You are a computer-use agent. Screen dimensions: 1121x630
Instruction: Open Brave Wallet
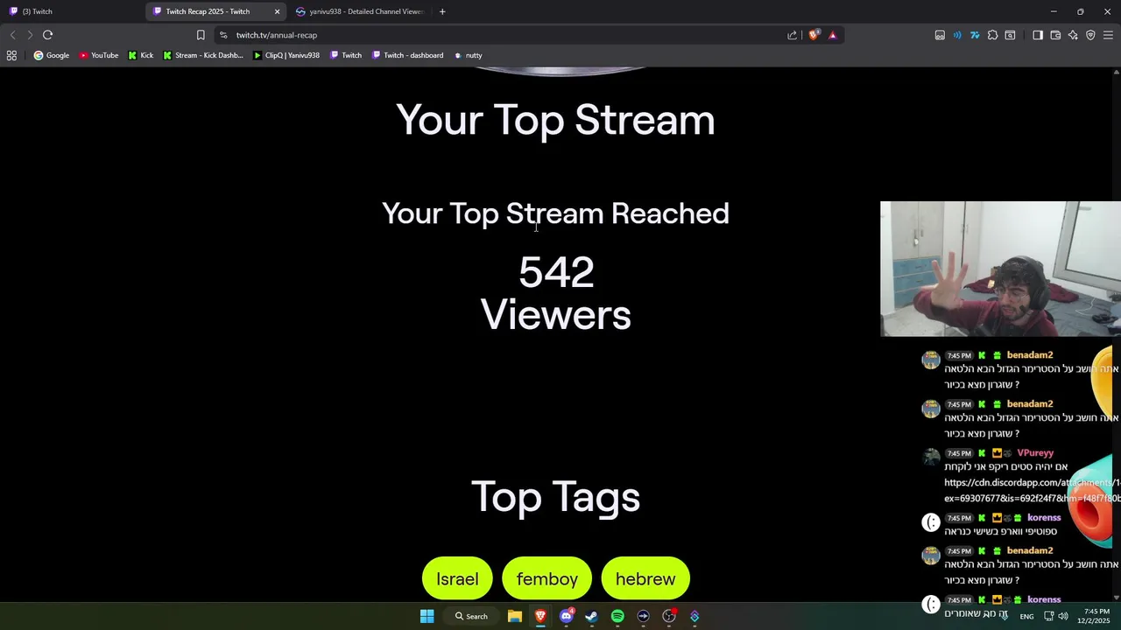tap(1055, 35)
